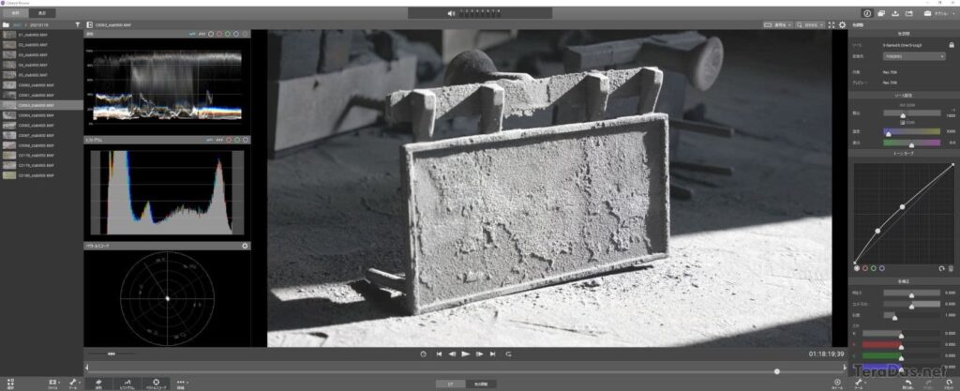Adjust the color temperature slider
The image size is (960, 391).
911,131
